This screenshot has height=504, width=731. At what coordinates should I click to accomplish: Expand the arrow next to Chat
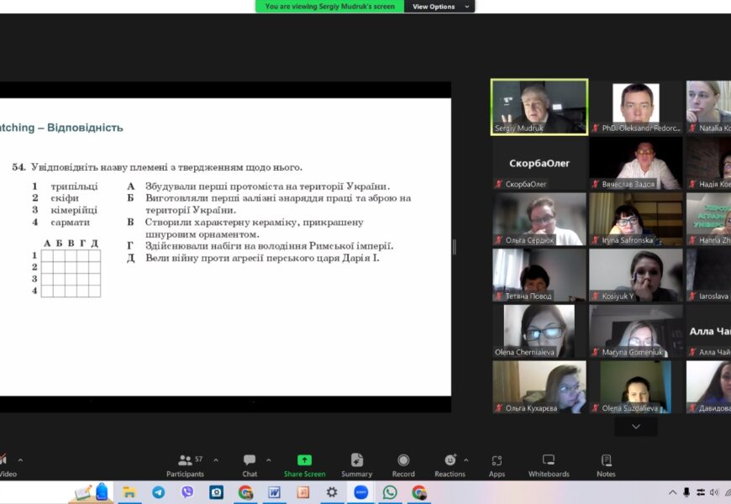[269, 460]
